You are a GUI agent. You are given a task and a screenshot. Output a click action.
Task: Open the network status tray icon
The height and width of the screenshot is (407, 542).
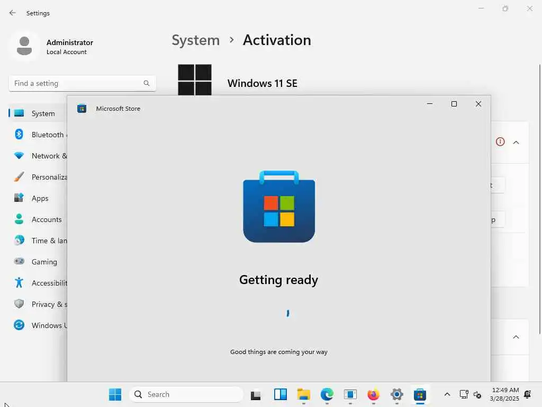click(x=464, y=394)
